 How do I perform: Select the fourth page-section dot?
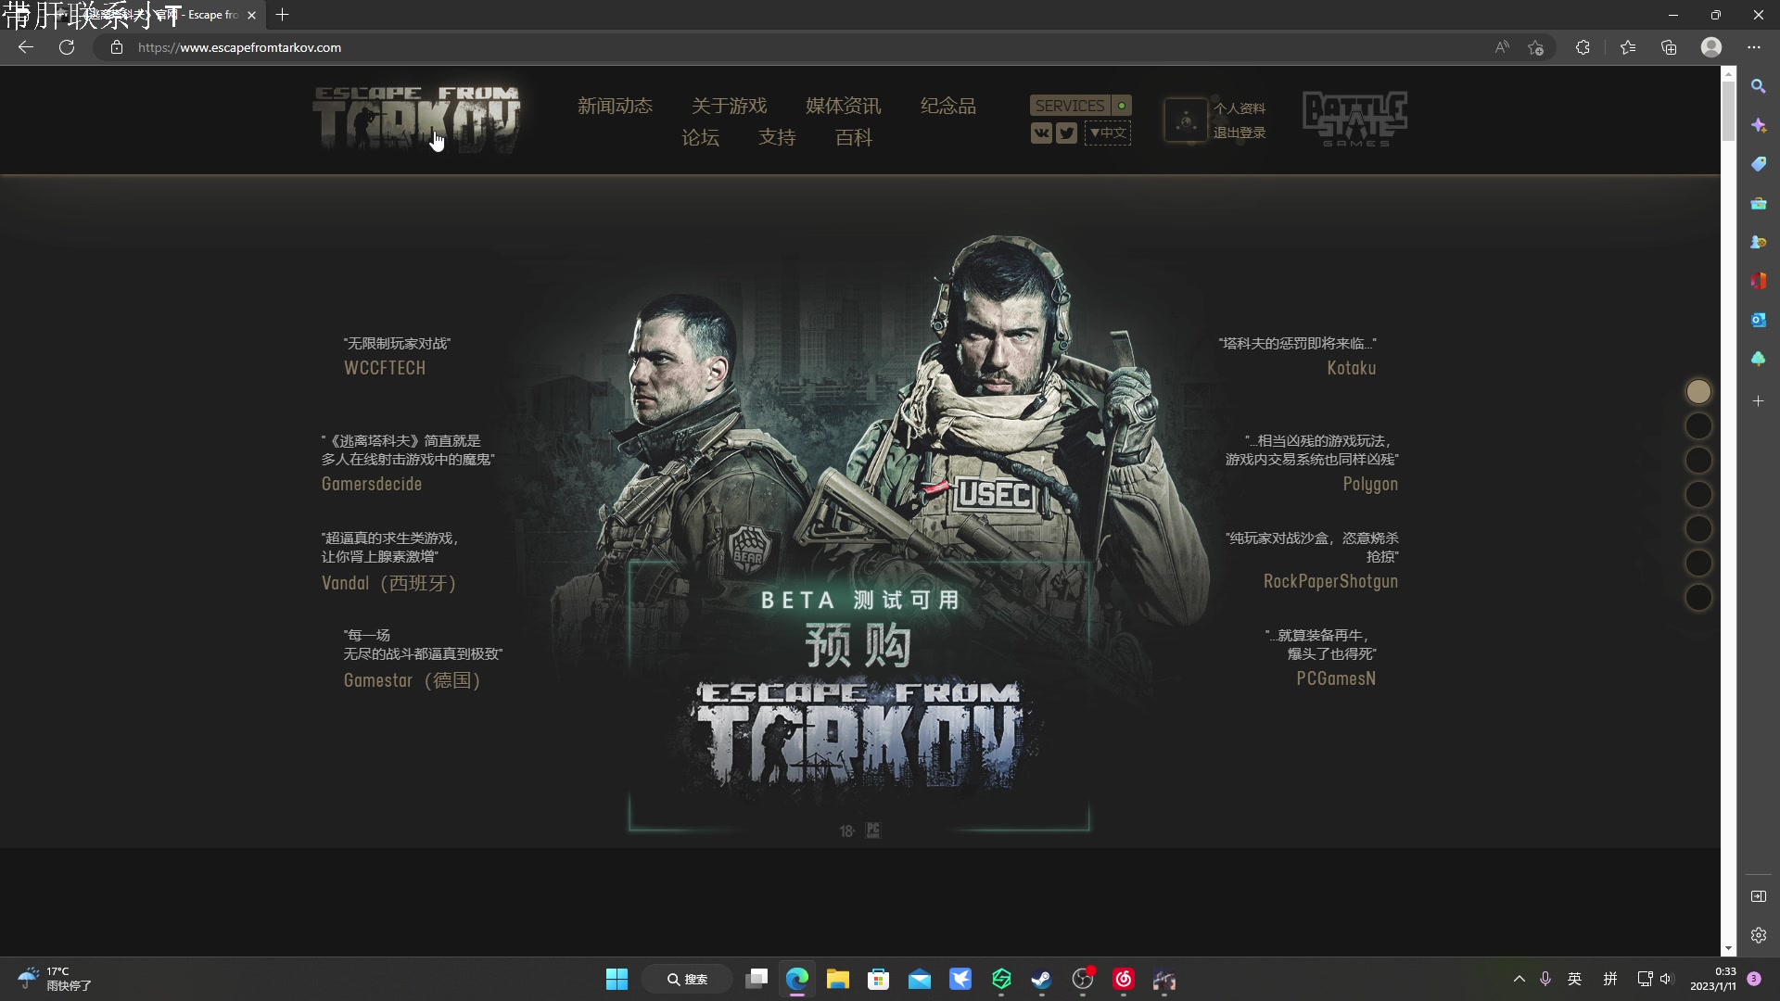pos(1698,495)
